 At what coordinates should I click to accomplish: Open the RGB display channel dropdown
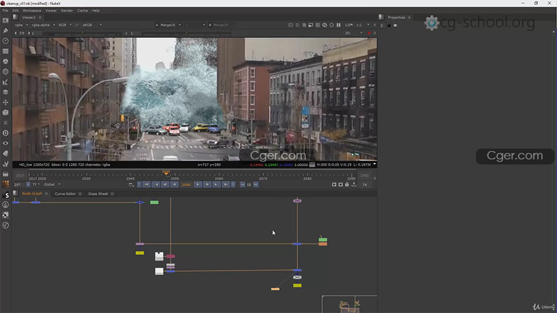[x=65, y=25]
